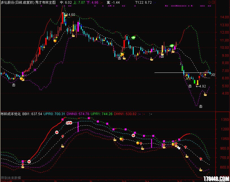
Task: Click the red diamond icon at top right
Action: pyautogui.click(x=210, y=2)
